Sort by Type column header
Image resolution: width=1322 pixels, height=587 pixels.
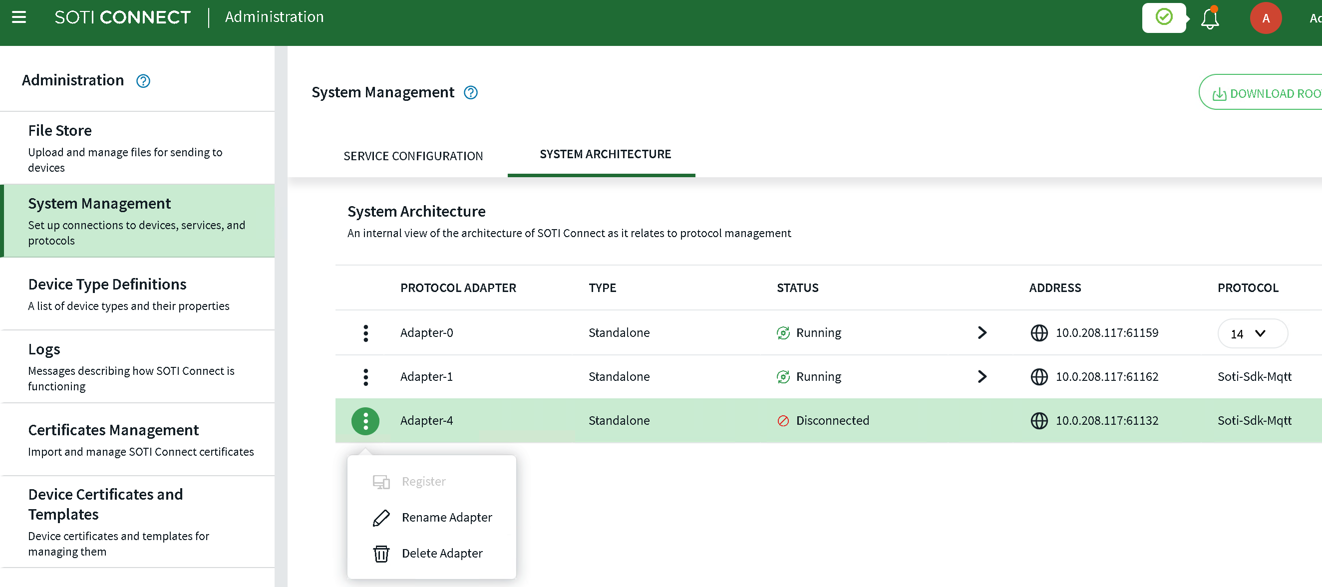(603, 289)
